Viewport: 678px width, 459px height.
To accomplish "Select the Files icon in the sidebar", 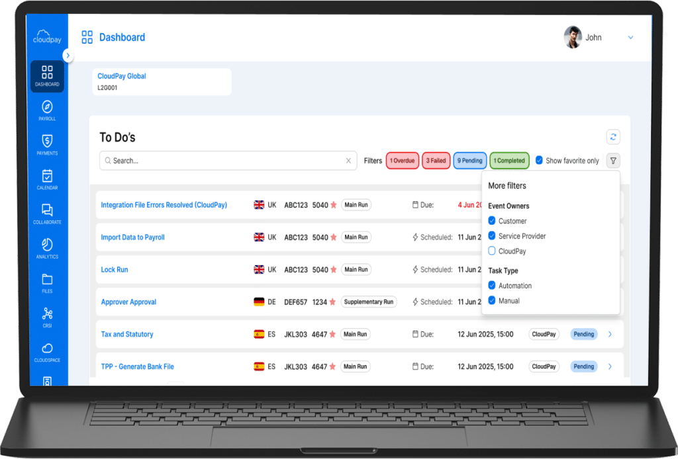I will (47, 282).
